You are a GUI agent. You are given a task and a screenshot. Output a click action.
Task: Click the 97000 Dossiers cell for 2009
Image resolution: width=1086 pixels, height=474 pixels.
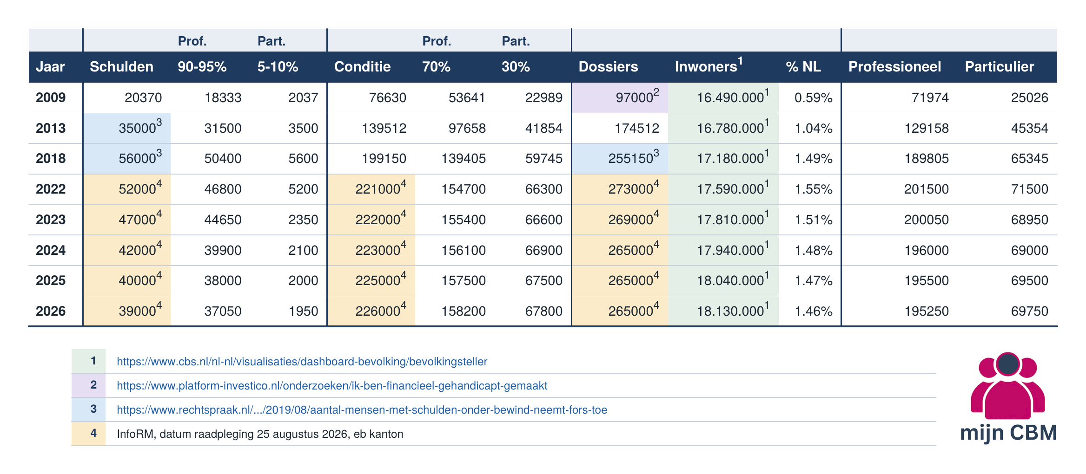tap(620, 98)
